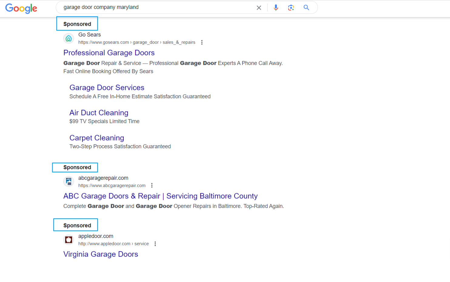Open the Professional Garage Doors result
The width and height of the screenshot is (450, 282).
[109, 53]
